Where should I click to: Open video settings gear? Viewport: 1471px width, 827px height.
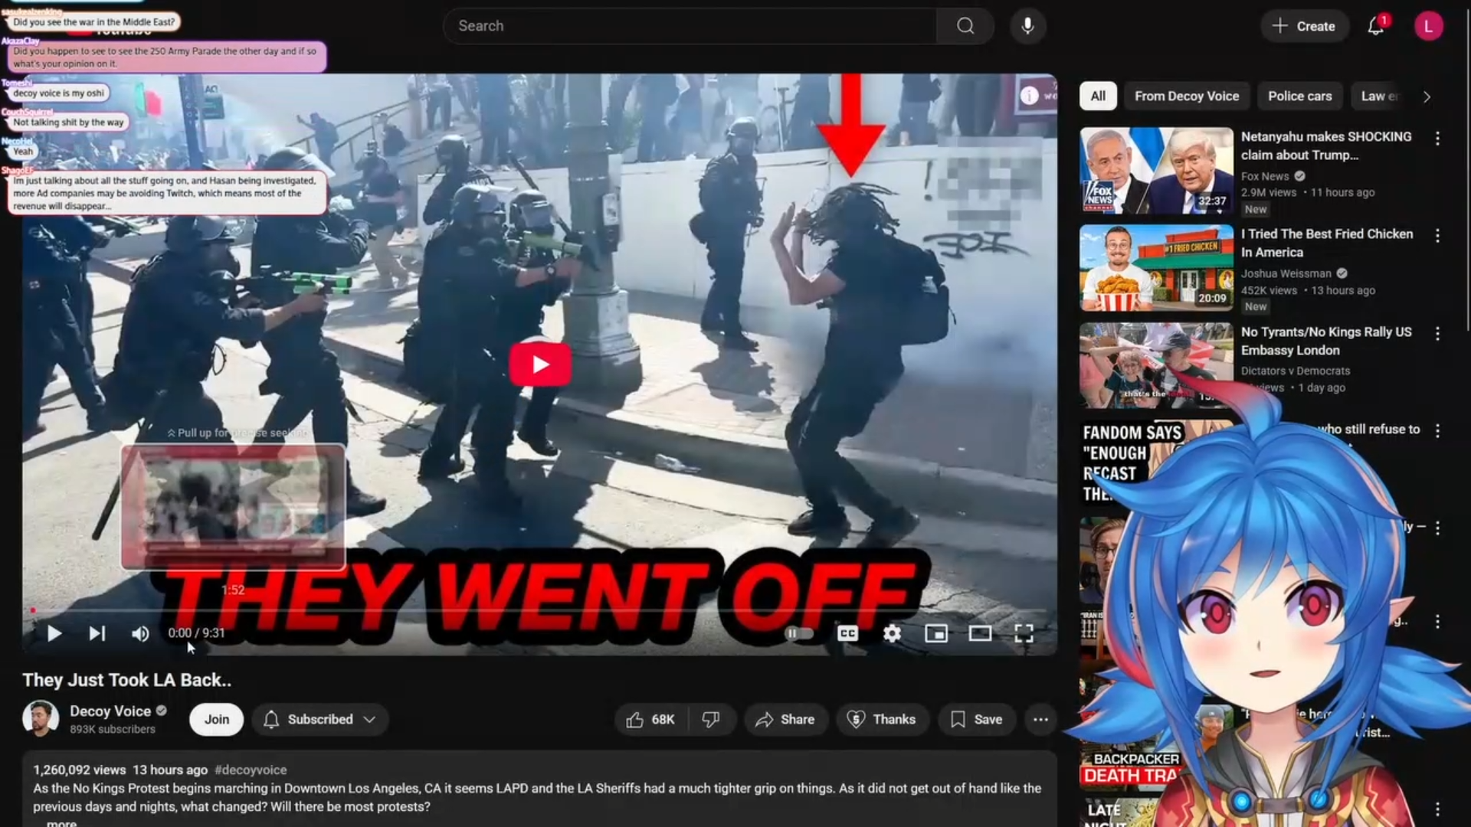click(x=892, y=633)
